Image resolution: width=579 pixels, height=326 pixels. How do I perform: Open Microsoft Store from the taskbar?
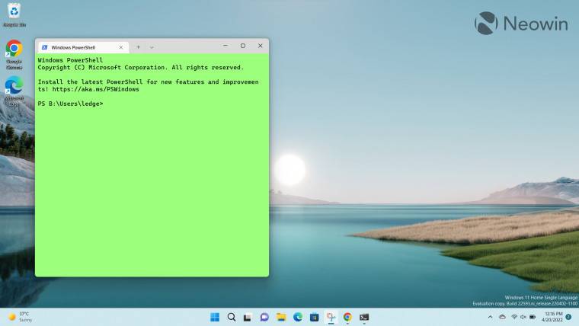tap(314, 317)
